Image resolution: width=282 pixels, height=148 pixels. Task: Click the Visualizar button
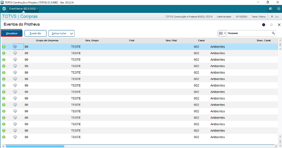(x=12, y=33)
